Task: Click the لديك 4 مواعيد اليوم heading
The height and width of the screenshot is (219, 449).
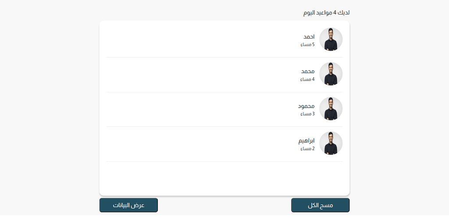Action: 326,12
